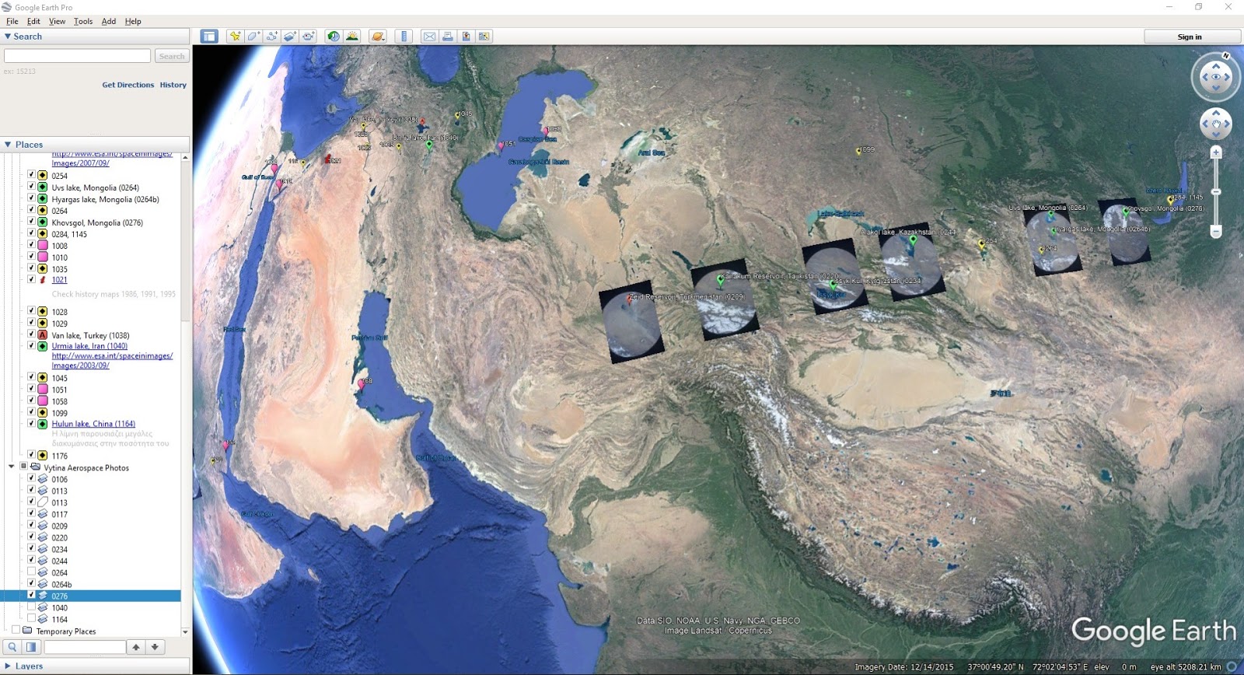Check the Temporary Places checkbox
This screenshot has height=675, width=1244.
16,630
